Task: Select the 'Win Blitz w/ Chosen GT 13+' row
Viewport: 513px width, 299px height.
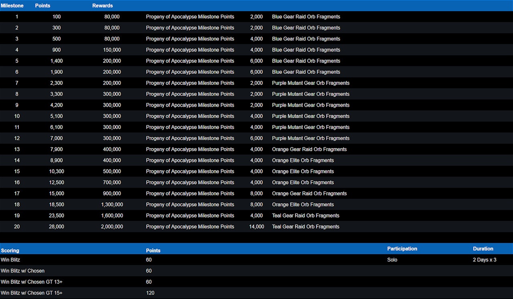Action: tap(32, 282)
